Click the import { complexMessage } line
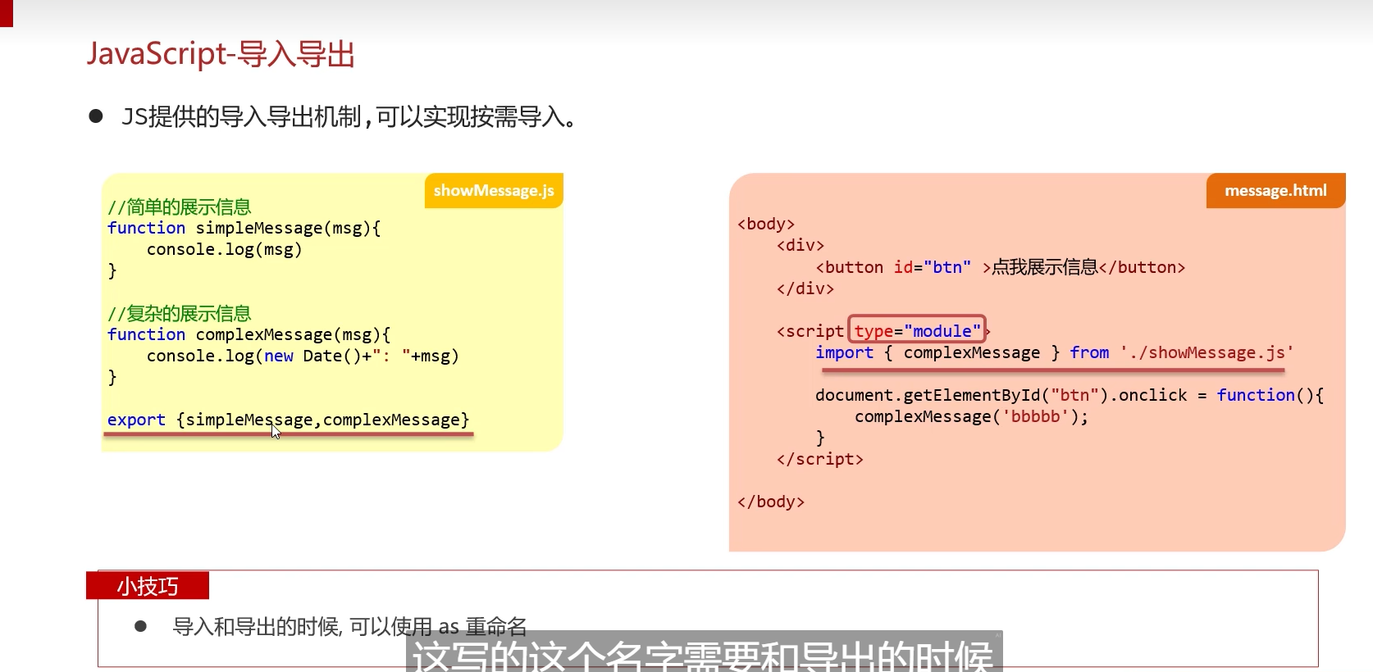Image resolution: width=1373 pixels, height=672 pixels. [x=1055, y=352]
